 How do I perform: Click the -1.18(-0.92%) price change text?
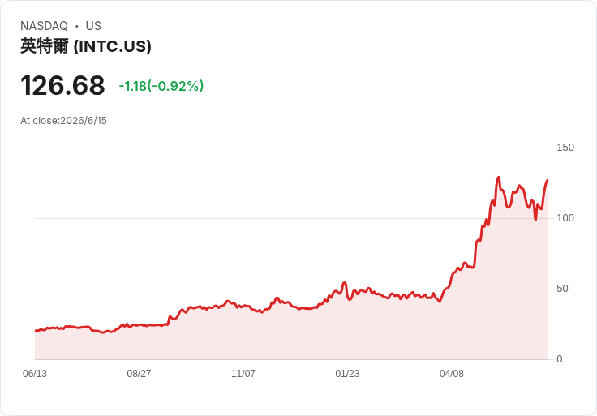(161, 86)
